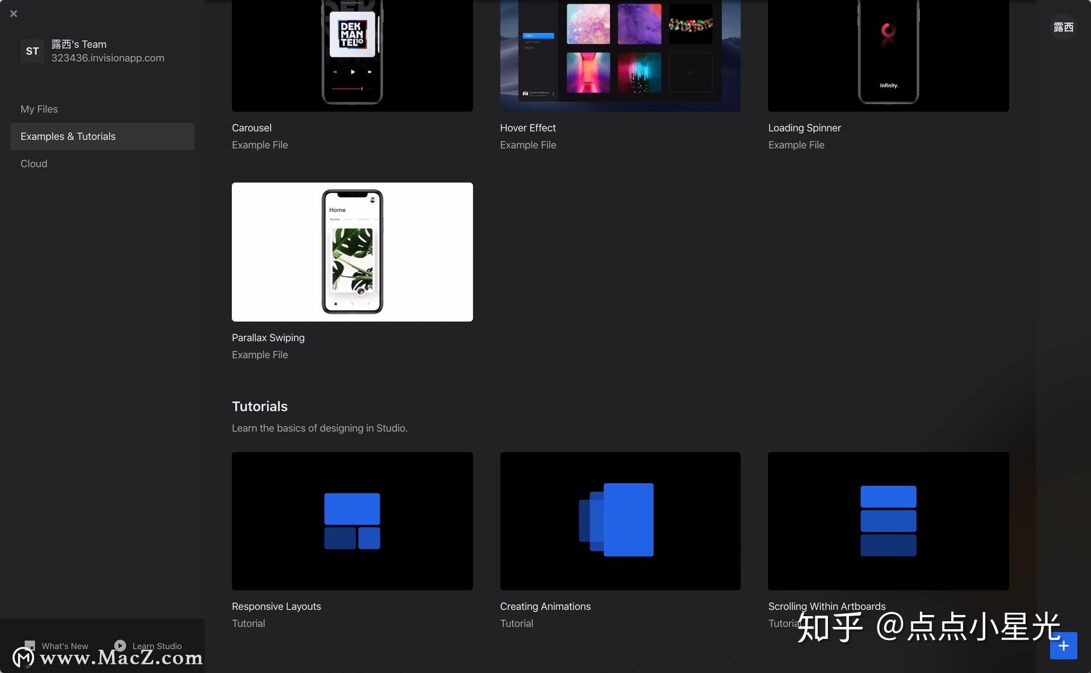This screenshot has width=1091, height=673.
Task: Select the Examples & Tutorials section
Action: pos(68,136)
